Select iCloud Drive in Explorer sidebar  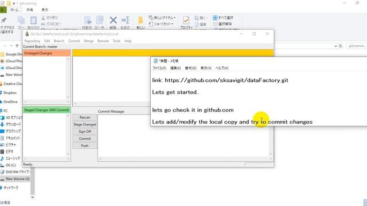pyautogui.click(x=11, y=68)
